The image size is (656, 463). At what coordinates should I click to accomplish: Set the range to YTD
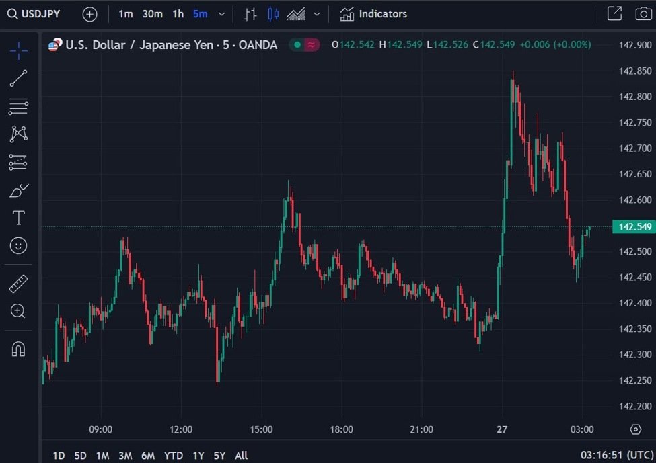(173, 456)
